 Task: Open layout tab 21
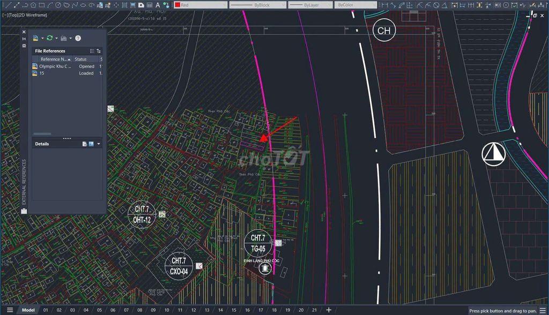coord(314,310)
